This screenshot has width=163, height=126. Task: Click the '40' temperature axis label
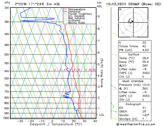pyautogui.click(x=95, y=121)
